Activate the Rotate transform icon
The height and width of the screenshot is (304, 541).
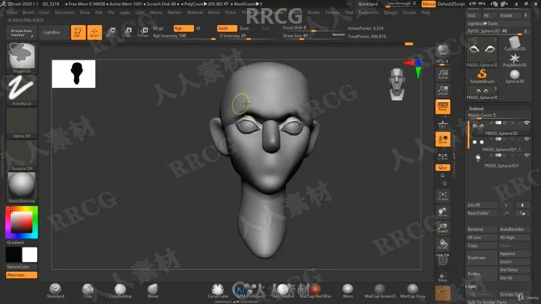[143, 33]
